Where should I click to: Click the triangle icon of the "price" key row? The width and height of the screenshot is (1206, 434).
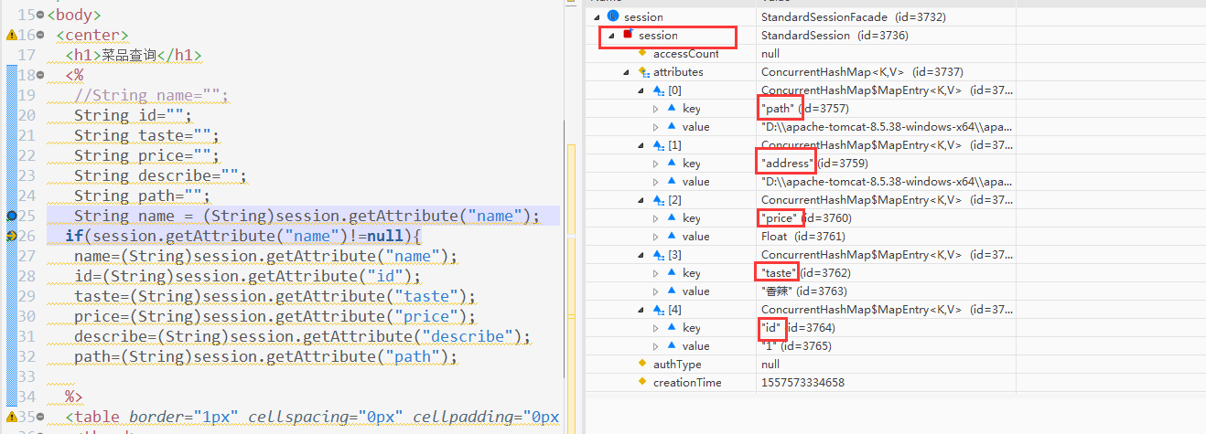coord(673,217)
